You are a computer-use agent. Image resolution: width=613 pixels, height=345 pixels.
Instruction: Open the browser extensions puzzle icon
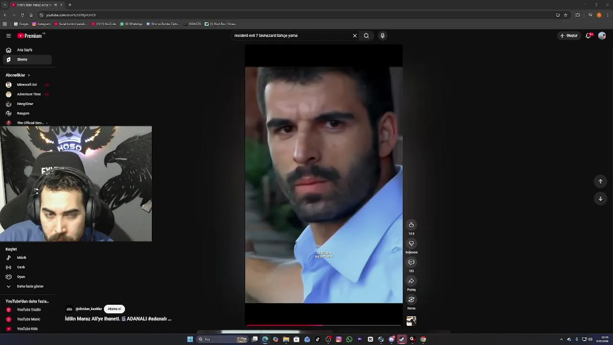coord(578,15)
